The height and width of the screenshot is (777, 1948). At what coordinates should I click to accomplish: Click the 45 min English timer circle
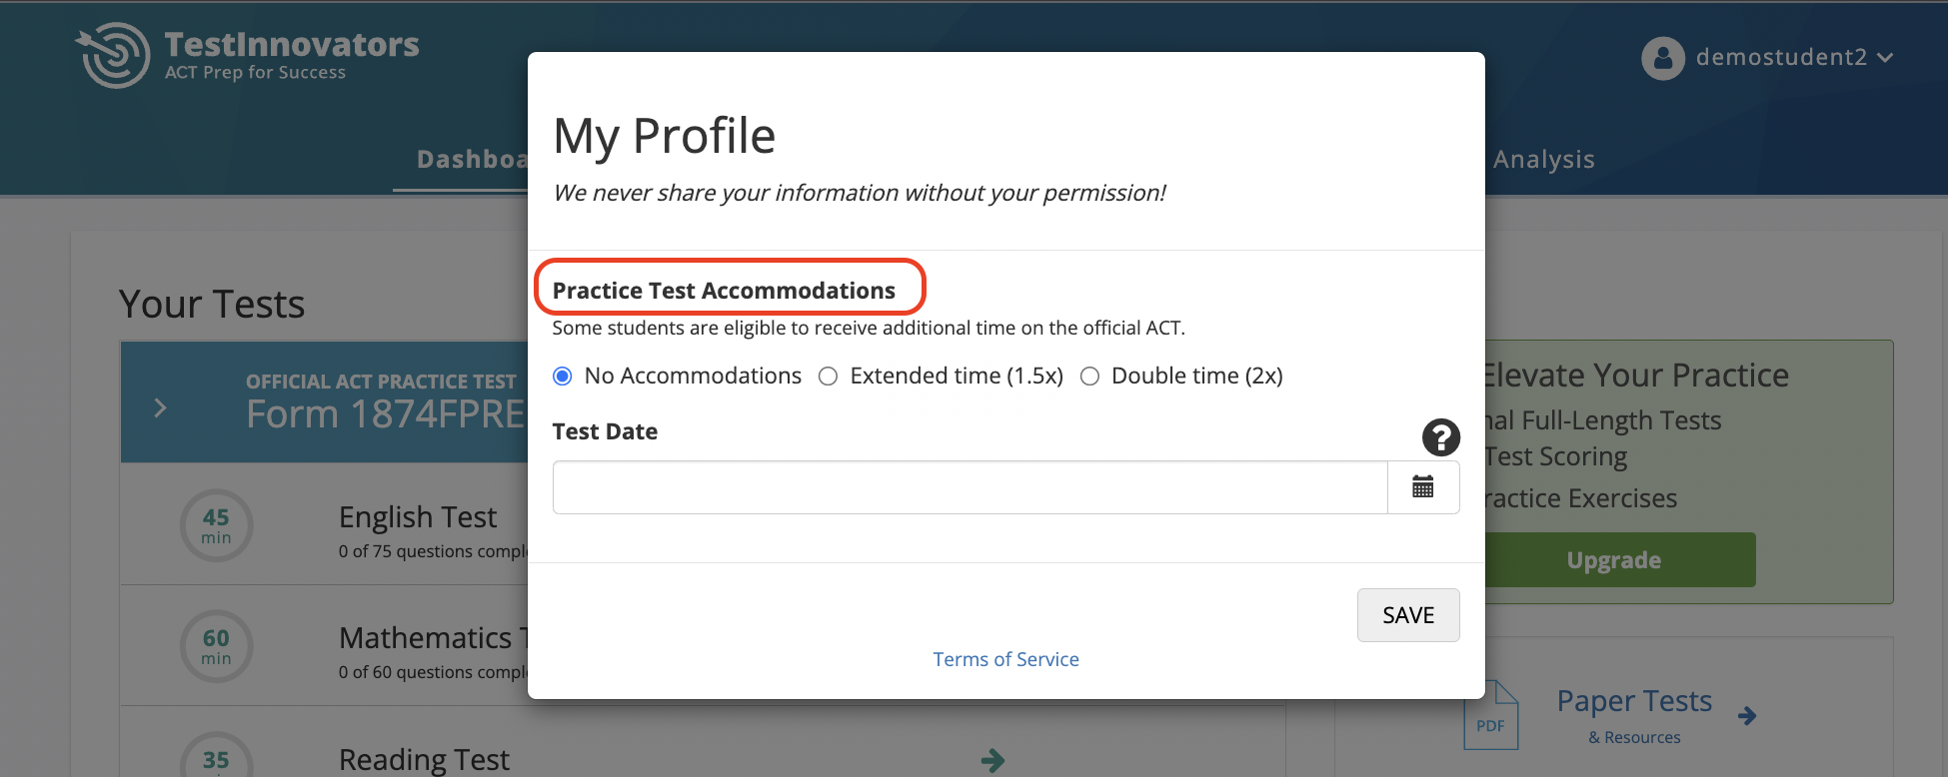[216, 525]
